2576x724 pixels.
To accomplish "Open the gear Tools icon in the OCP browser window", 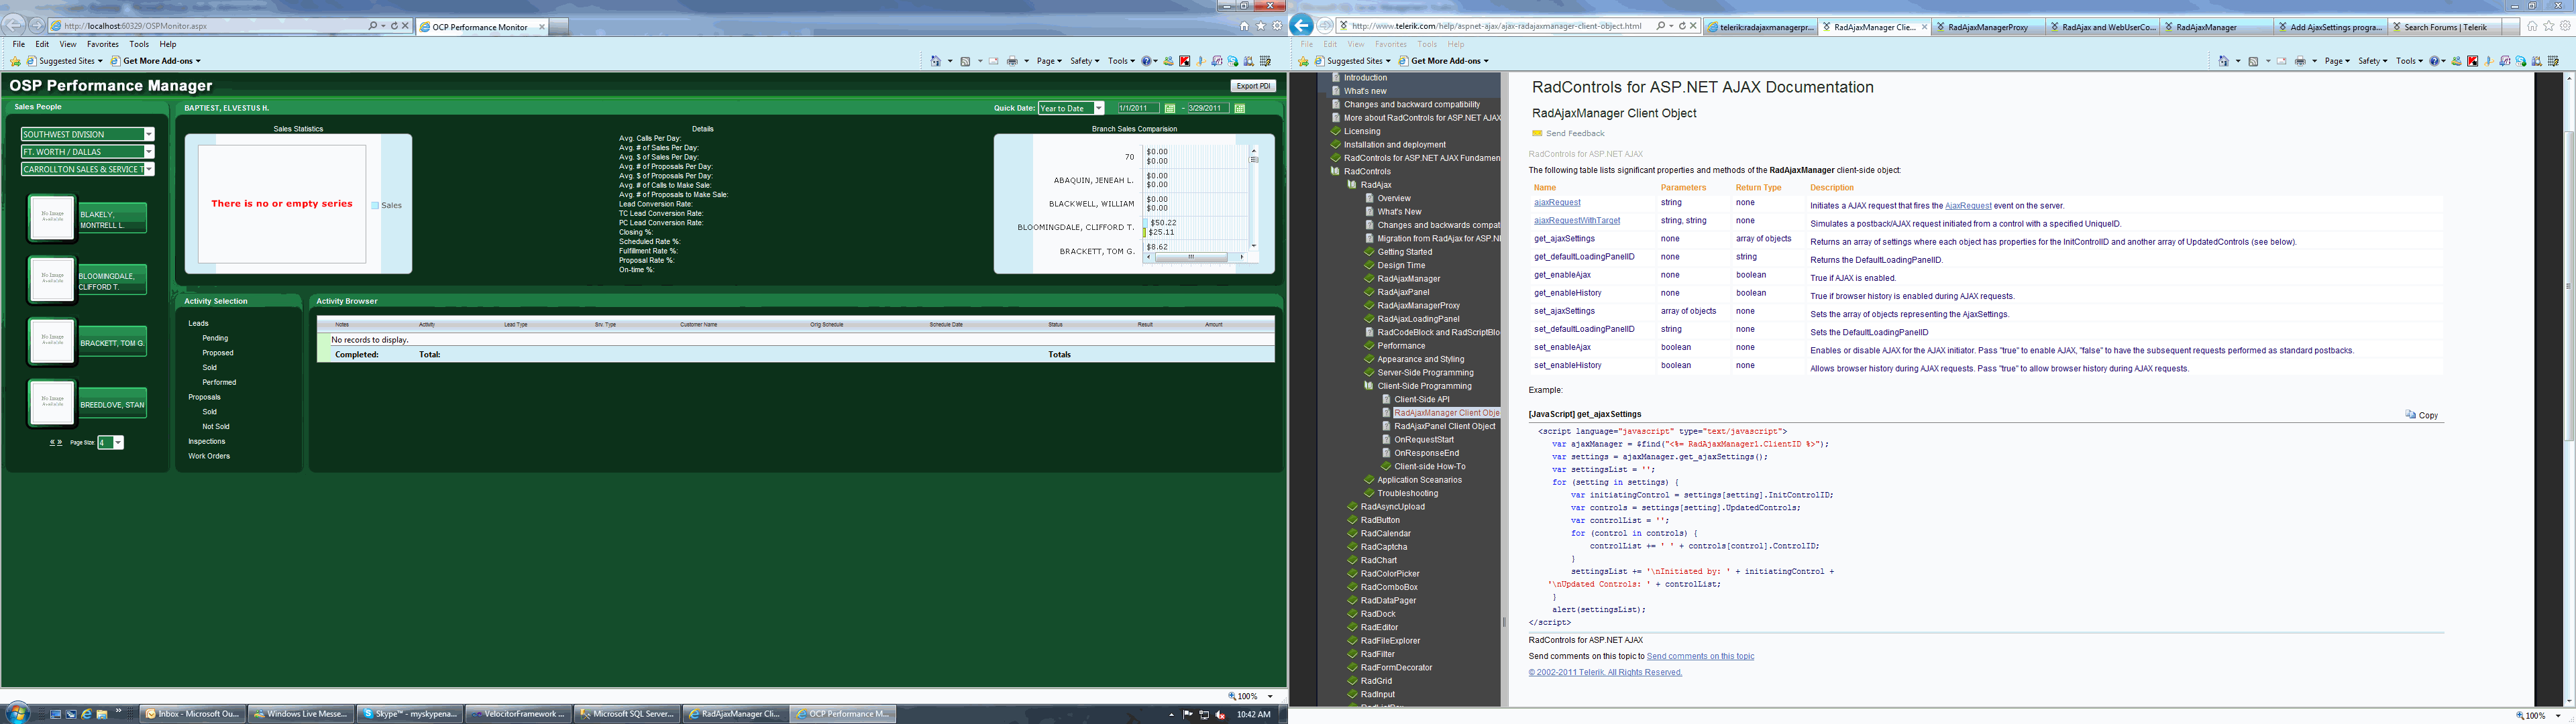I will 1277,26.
